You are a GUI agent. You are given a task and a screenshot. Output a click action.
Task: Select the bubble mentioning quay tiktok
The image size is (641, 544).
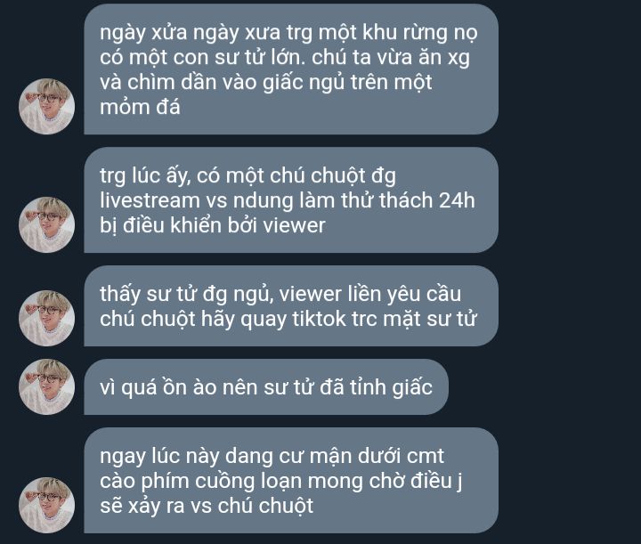pos(291,305)
